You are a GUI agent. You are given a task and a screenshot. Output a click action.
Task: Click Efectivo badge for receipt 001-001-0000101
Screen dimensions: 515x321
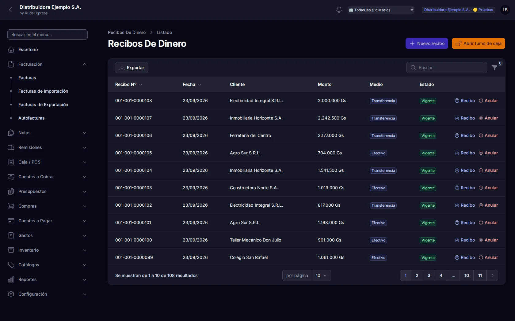click(378, 223)
